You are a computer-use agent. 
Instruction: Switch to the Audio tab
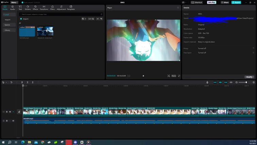coord(13,8)
